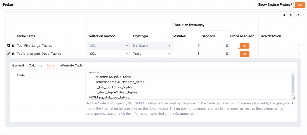Click the Data retention column header
The image size is (307, 135).
pyautogui.click(x=270, y=36)
